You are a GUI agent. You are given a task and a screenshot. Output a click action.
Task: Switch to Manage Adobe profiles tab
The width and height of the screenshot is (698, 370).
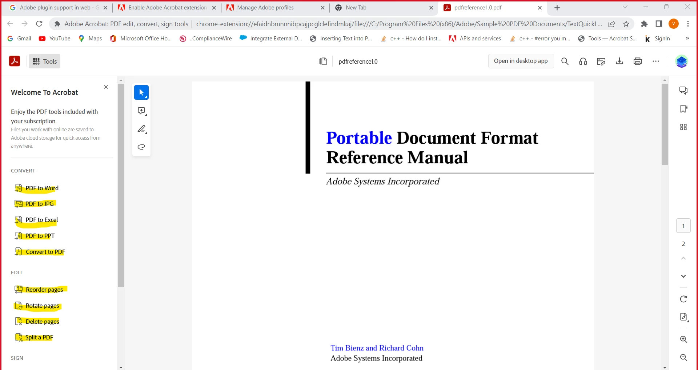(x=275, y=8)
